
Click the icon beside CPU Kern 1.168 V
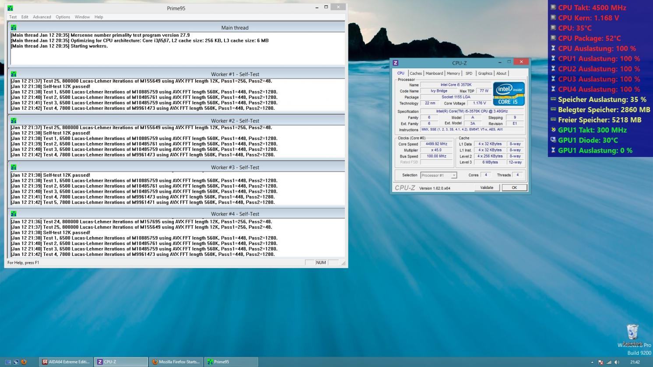point(553,17)
